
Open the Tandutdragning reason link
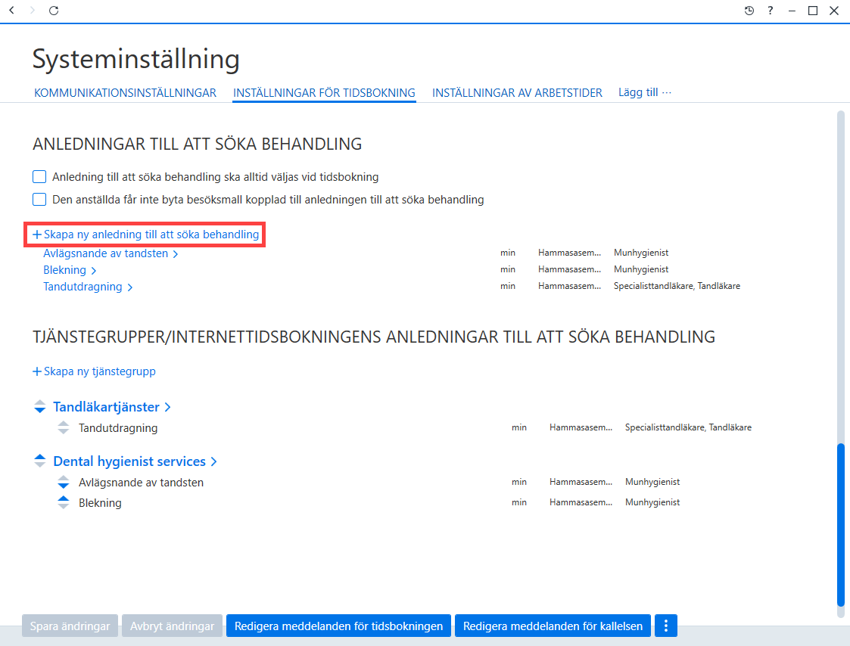click(x=83, y=287)
